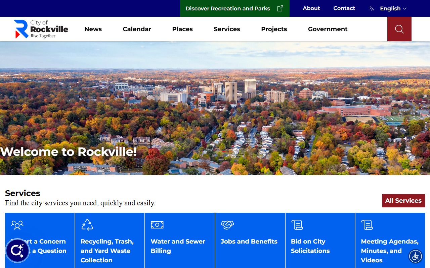430x268 pixels.
Task: Open Bid on City Solicitations
Action: point(320,241)
